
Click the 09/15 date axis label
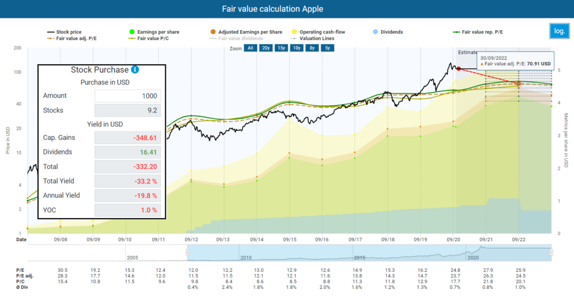point(289,239)
